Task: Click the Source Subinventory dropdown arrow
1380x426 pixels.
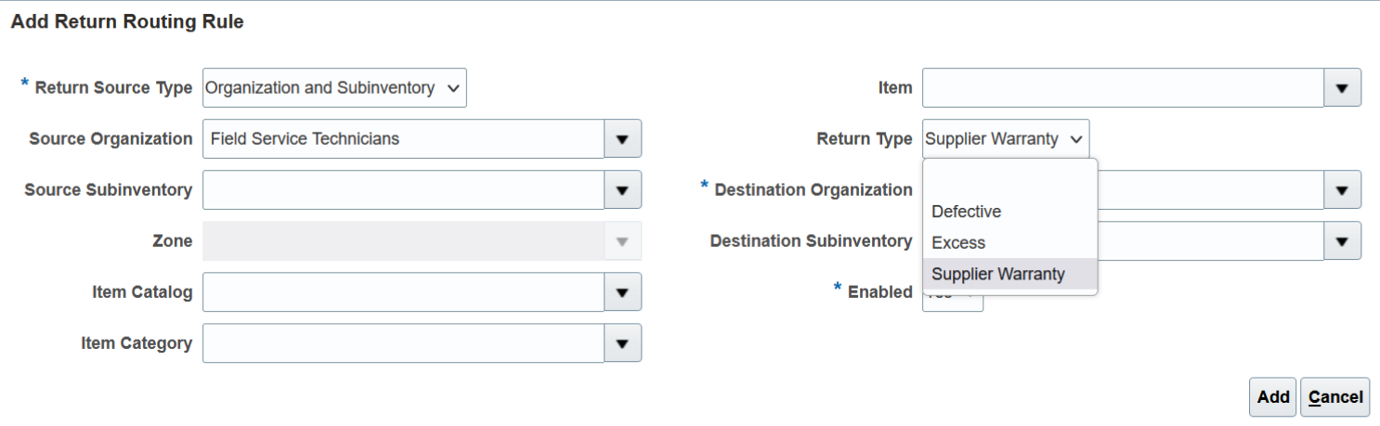Action: click(622, 190)
